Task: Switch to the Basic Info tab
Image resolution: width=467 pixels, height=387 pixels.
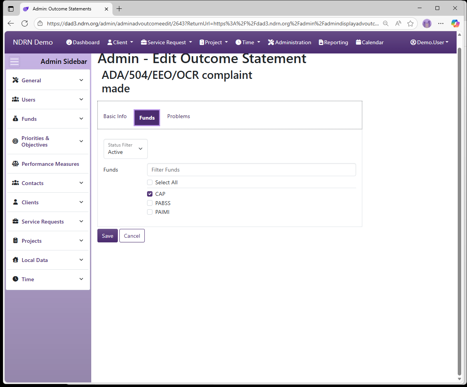Action: [115, 116]
